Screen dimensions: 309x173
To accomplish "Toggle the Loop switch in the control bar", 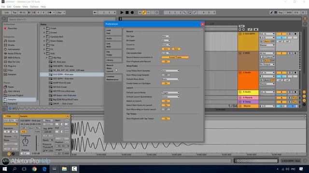I will pyautogui.click(x=190, y=12).
